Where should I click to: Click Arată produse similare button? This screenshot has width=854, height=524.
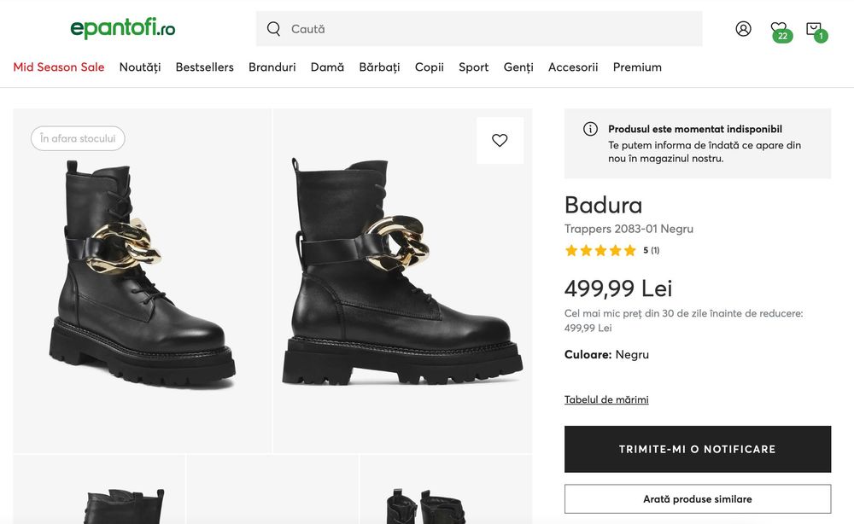click(x=697, y=499)
